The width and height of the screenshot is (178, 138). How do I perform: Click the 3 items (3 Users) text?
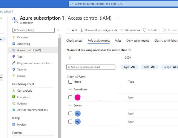tap(77, 77)
